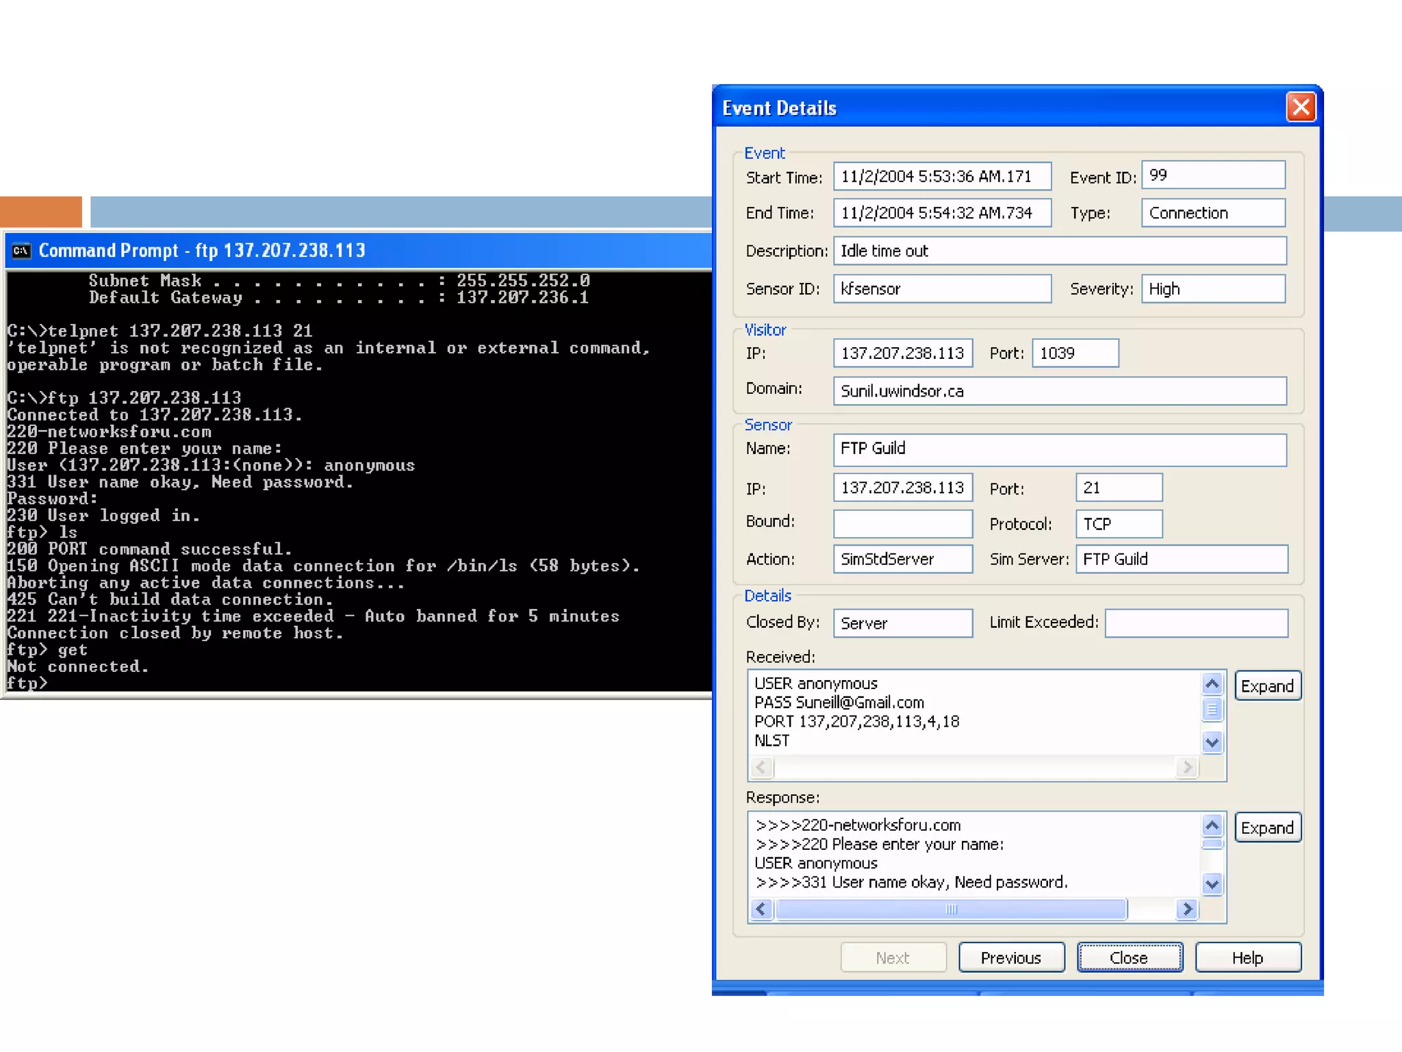Click '230 User logged in.' line in Command Prompt

(x=103, y=516)
